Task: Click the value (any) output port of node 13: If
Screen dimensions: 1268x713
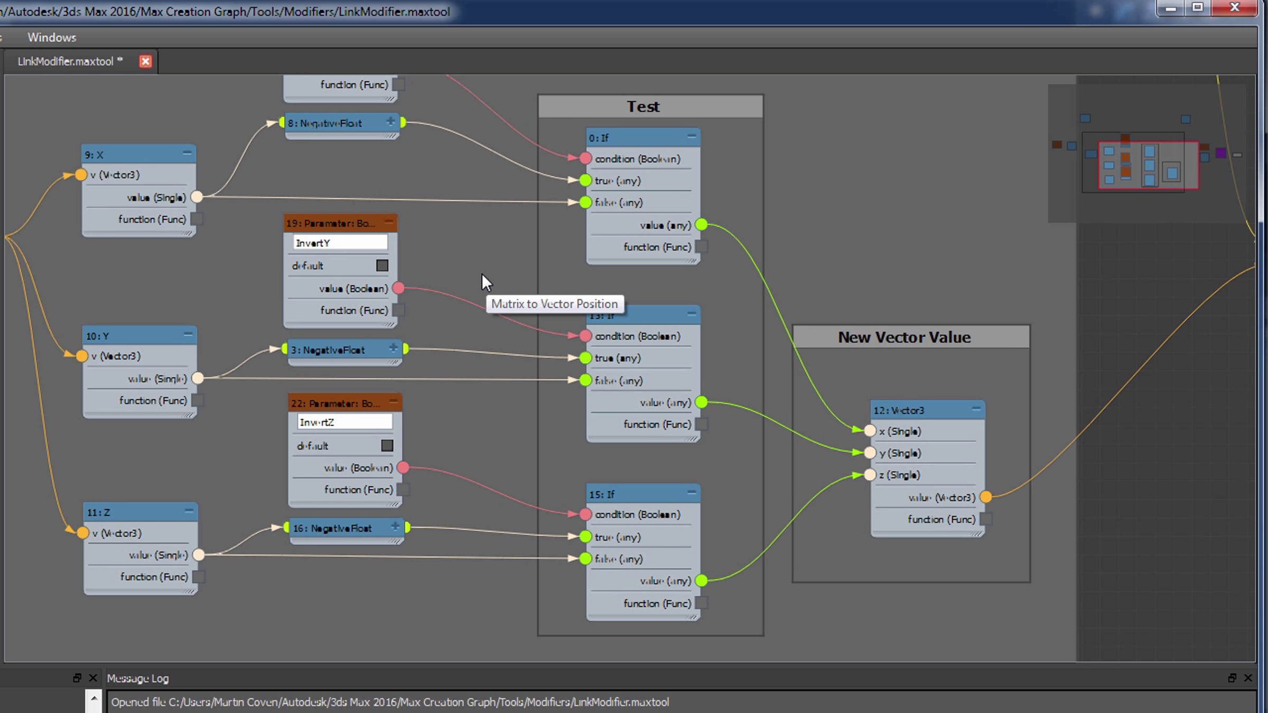Action: [x=702, y=402]
